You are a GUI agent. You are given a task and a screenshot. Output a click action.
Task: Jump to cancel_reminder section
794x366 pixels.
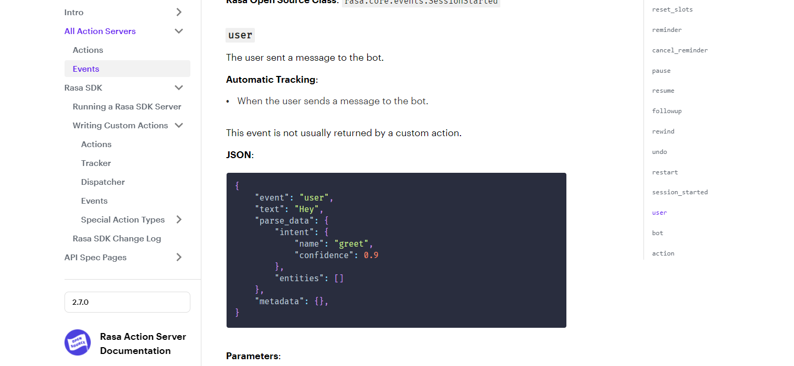[x=680, y=50]
